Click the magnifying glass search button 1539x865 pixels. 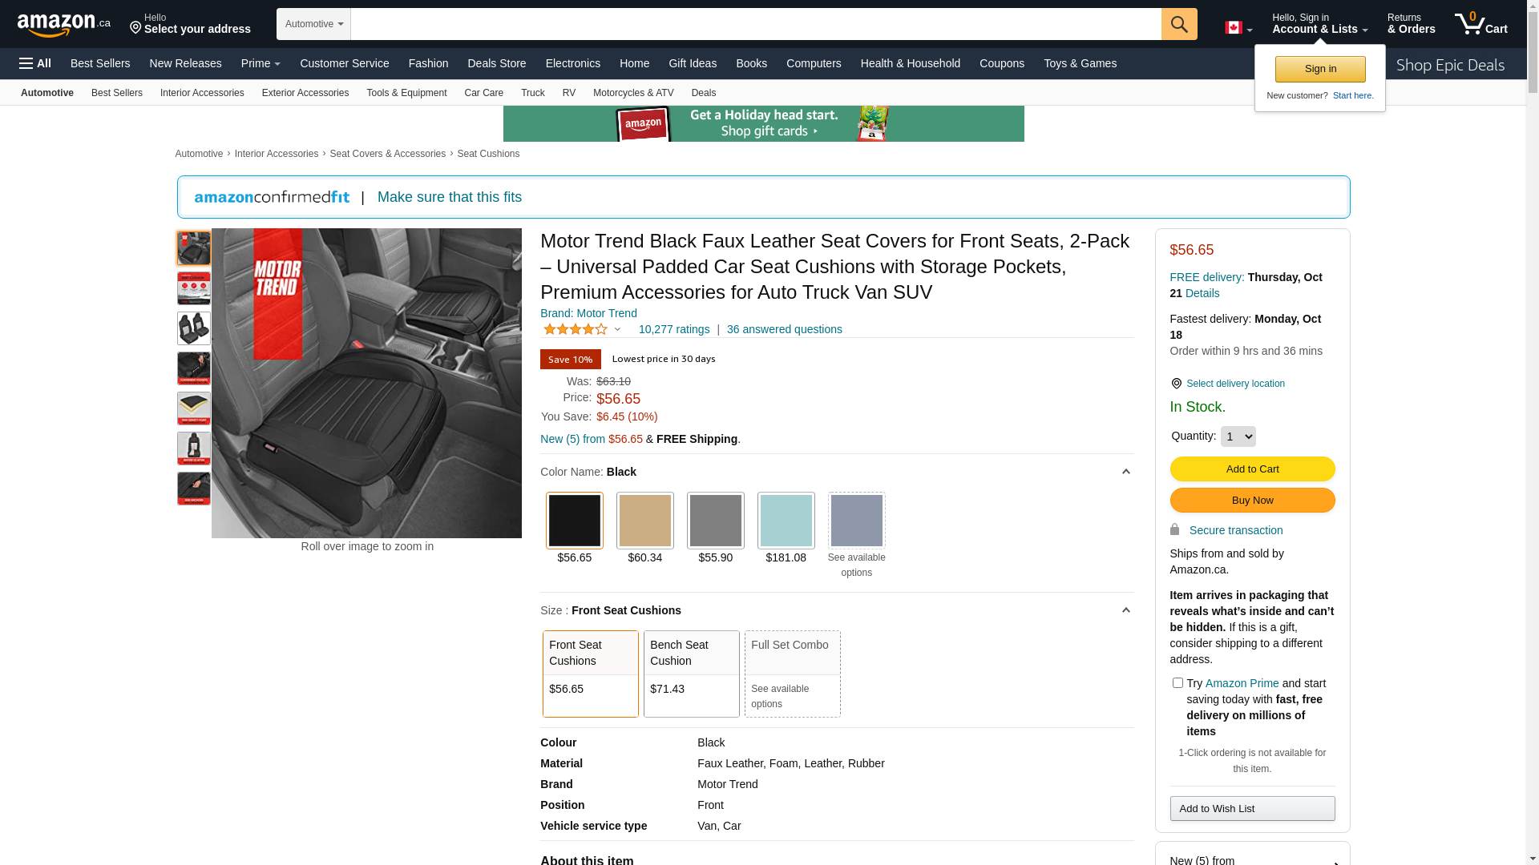(x=1178, y=24)
